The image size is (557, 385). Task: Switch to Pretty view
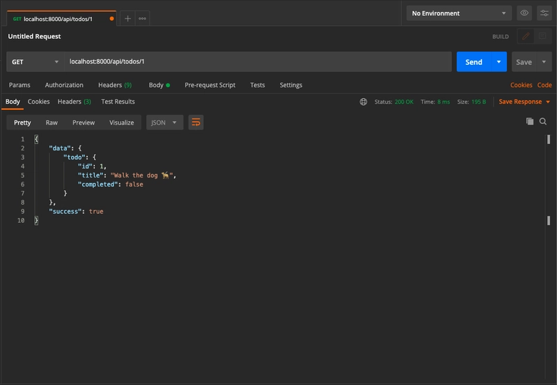[22, 123]
